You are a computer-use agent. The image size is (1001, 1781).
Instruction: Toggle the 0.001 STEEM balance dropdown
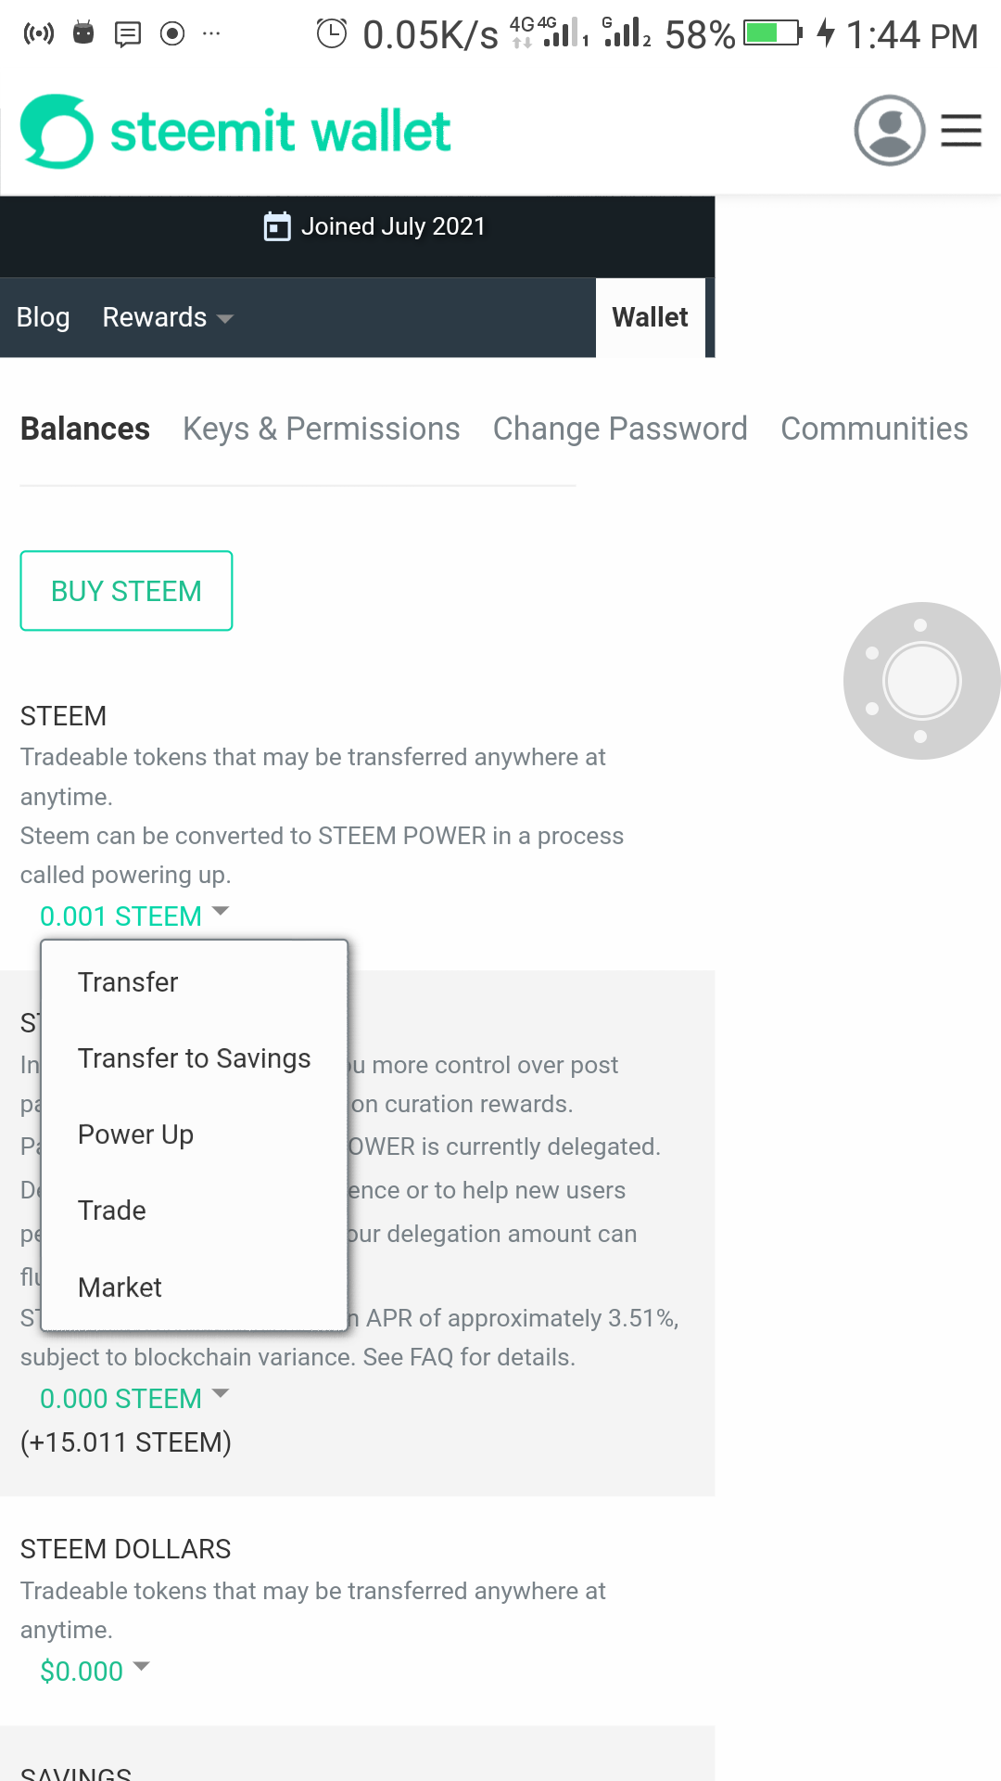tap(133, 916)
